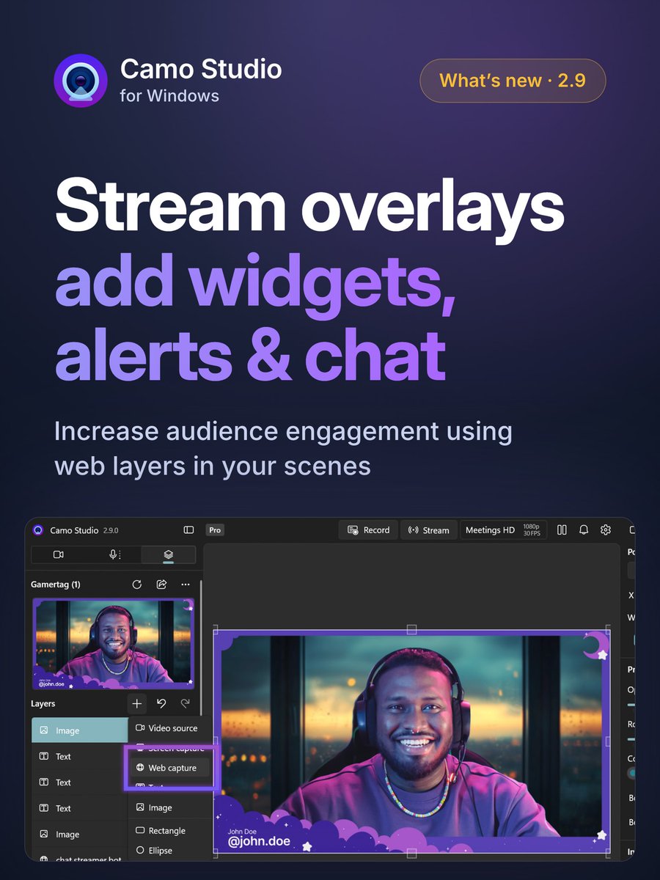Click the undo arrow in Layers header
The image size is (660, 880).
coord(161,703)
